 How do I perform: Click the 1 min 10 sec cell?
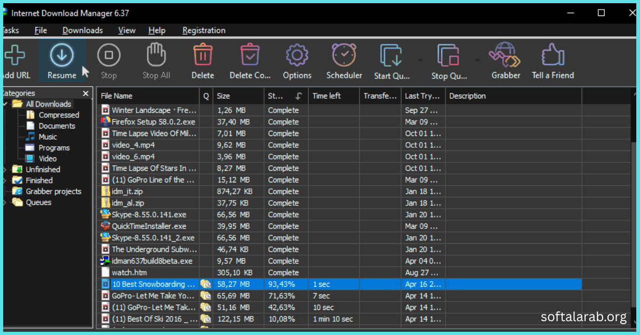coord(334,319)
